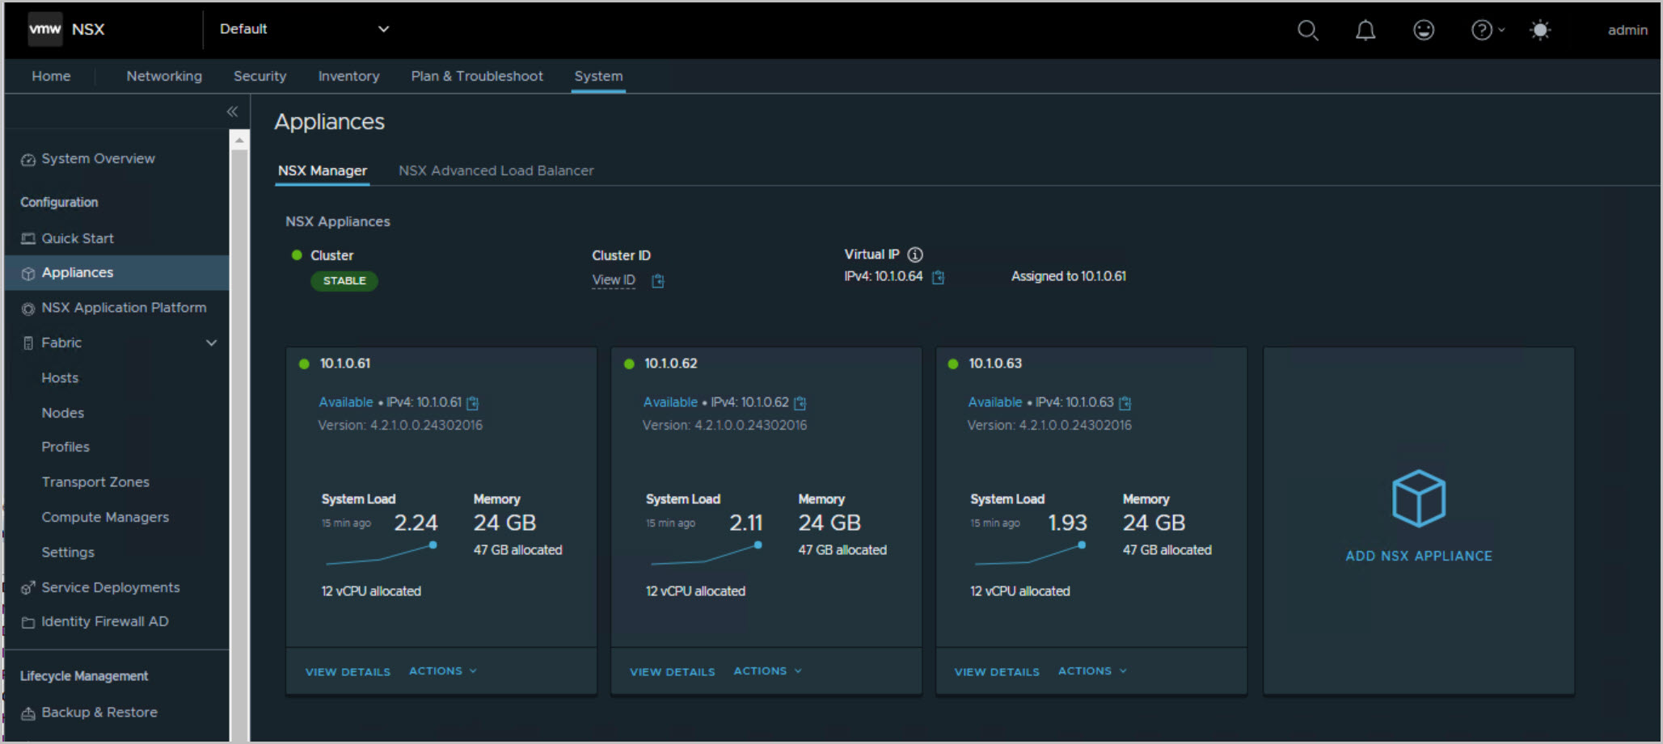Image resolution: width=1663 pixels, height=744 pixels.
Task: Copy IPv4 address of node 10.1.0.62
Action: coord(800,403)
